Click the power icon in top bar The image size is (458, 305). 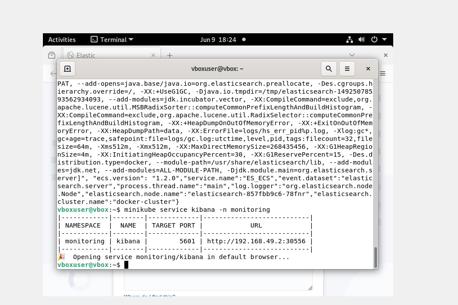[374, 39]
